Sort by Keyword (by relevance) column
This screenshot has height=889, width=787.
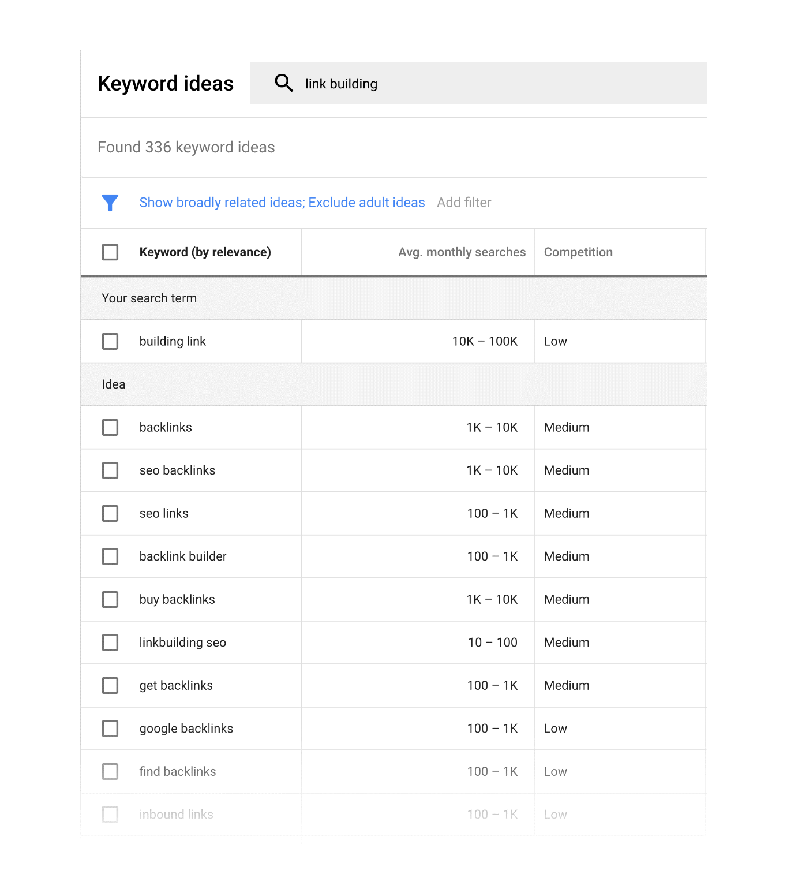click(x=205, y=252)
